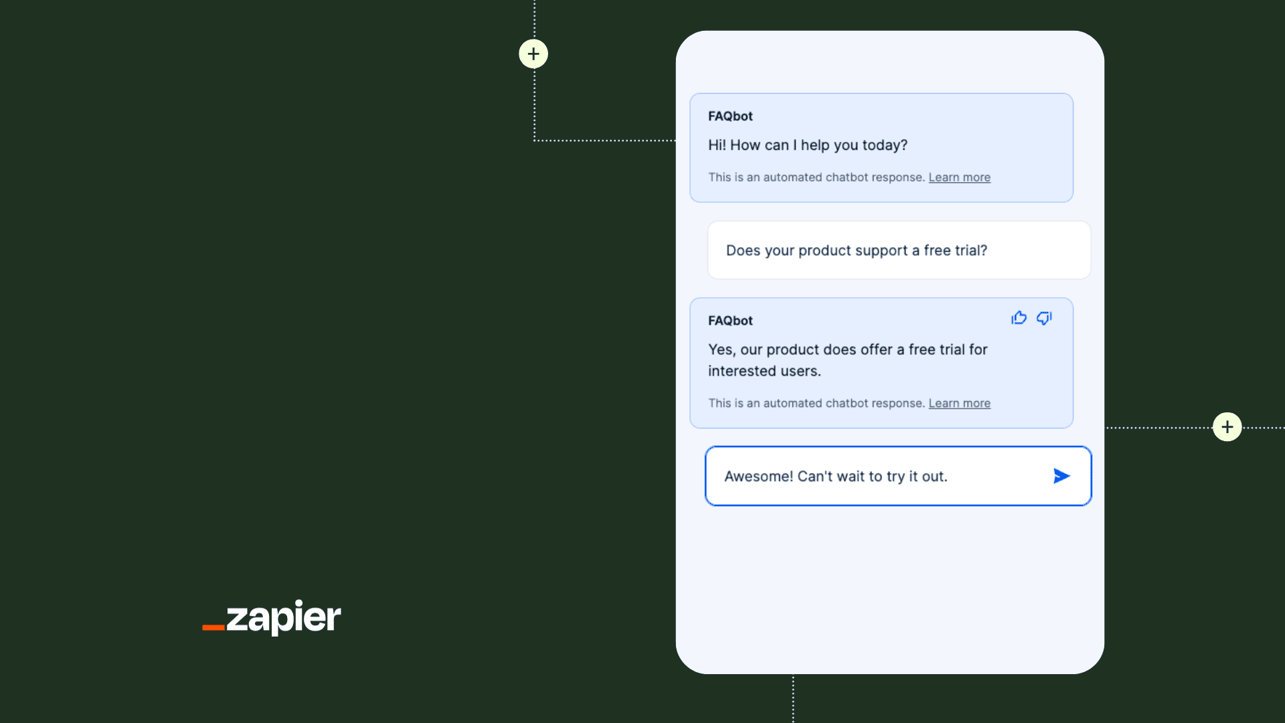Click the plus icon above the chat's dotted connector

(x=533, y=54)
